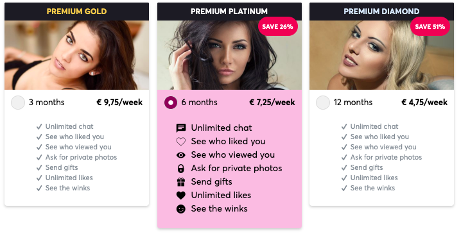Click the Premium Diamond blonde photo
Screen dimensions: 461x234
pos(381,55)
